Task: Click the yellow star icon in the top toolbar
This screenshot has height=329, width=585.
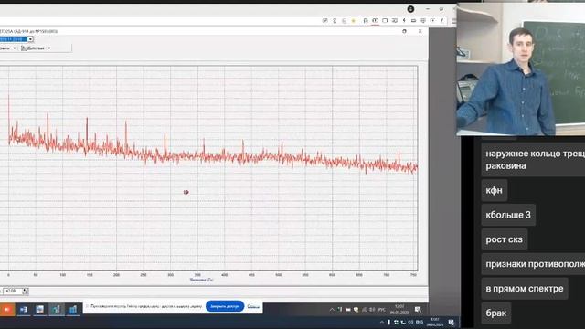Action: tap(354, 21)
